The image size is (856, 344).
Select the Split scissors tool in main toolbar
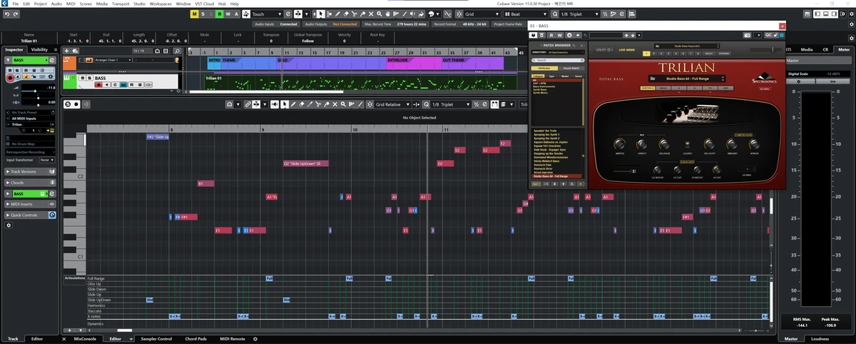click(x=355, y=14)
